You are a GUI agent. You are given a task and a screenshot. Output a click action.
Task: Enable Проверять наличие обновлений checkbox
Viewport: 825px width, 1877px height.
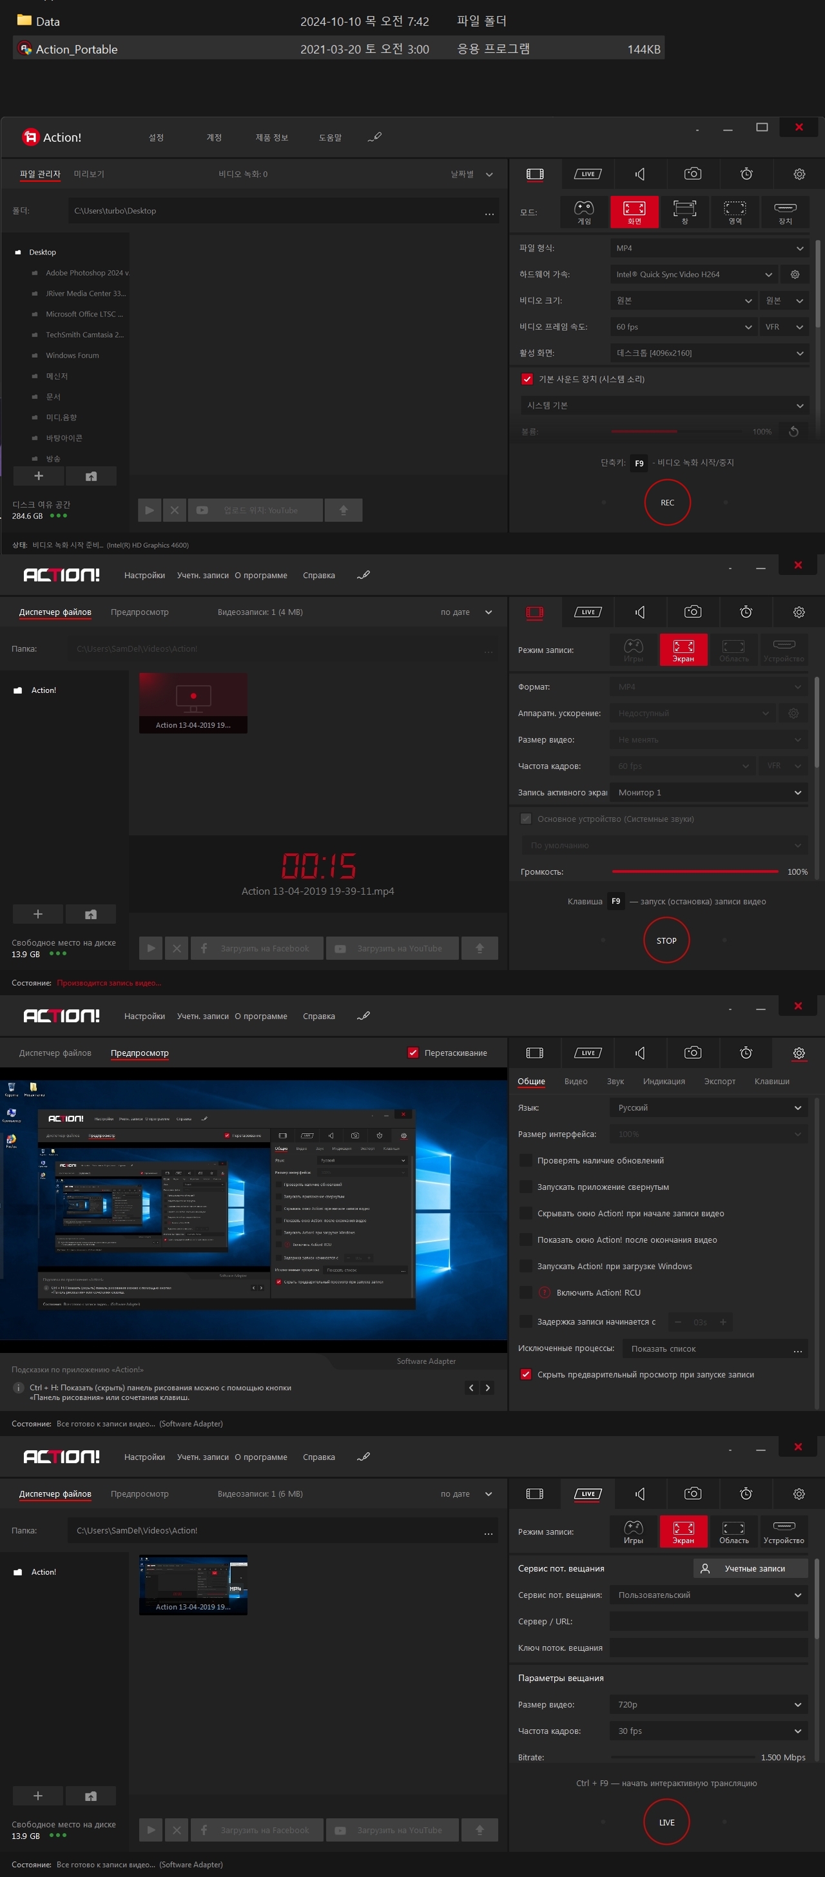pos(525,1161)
